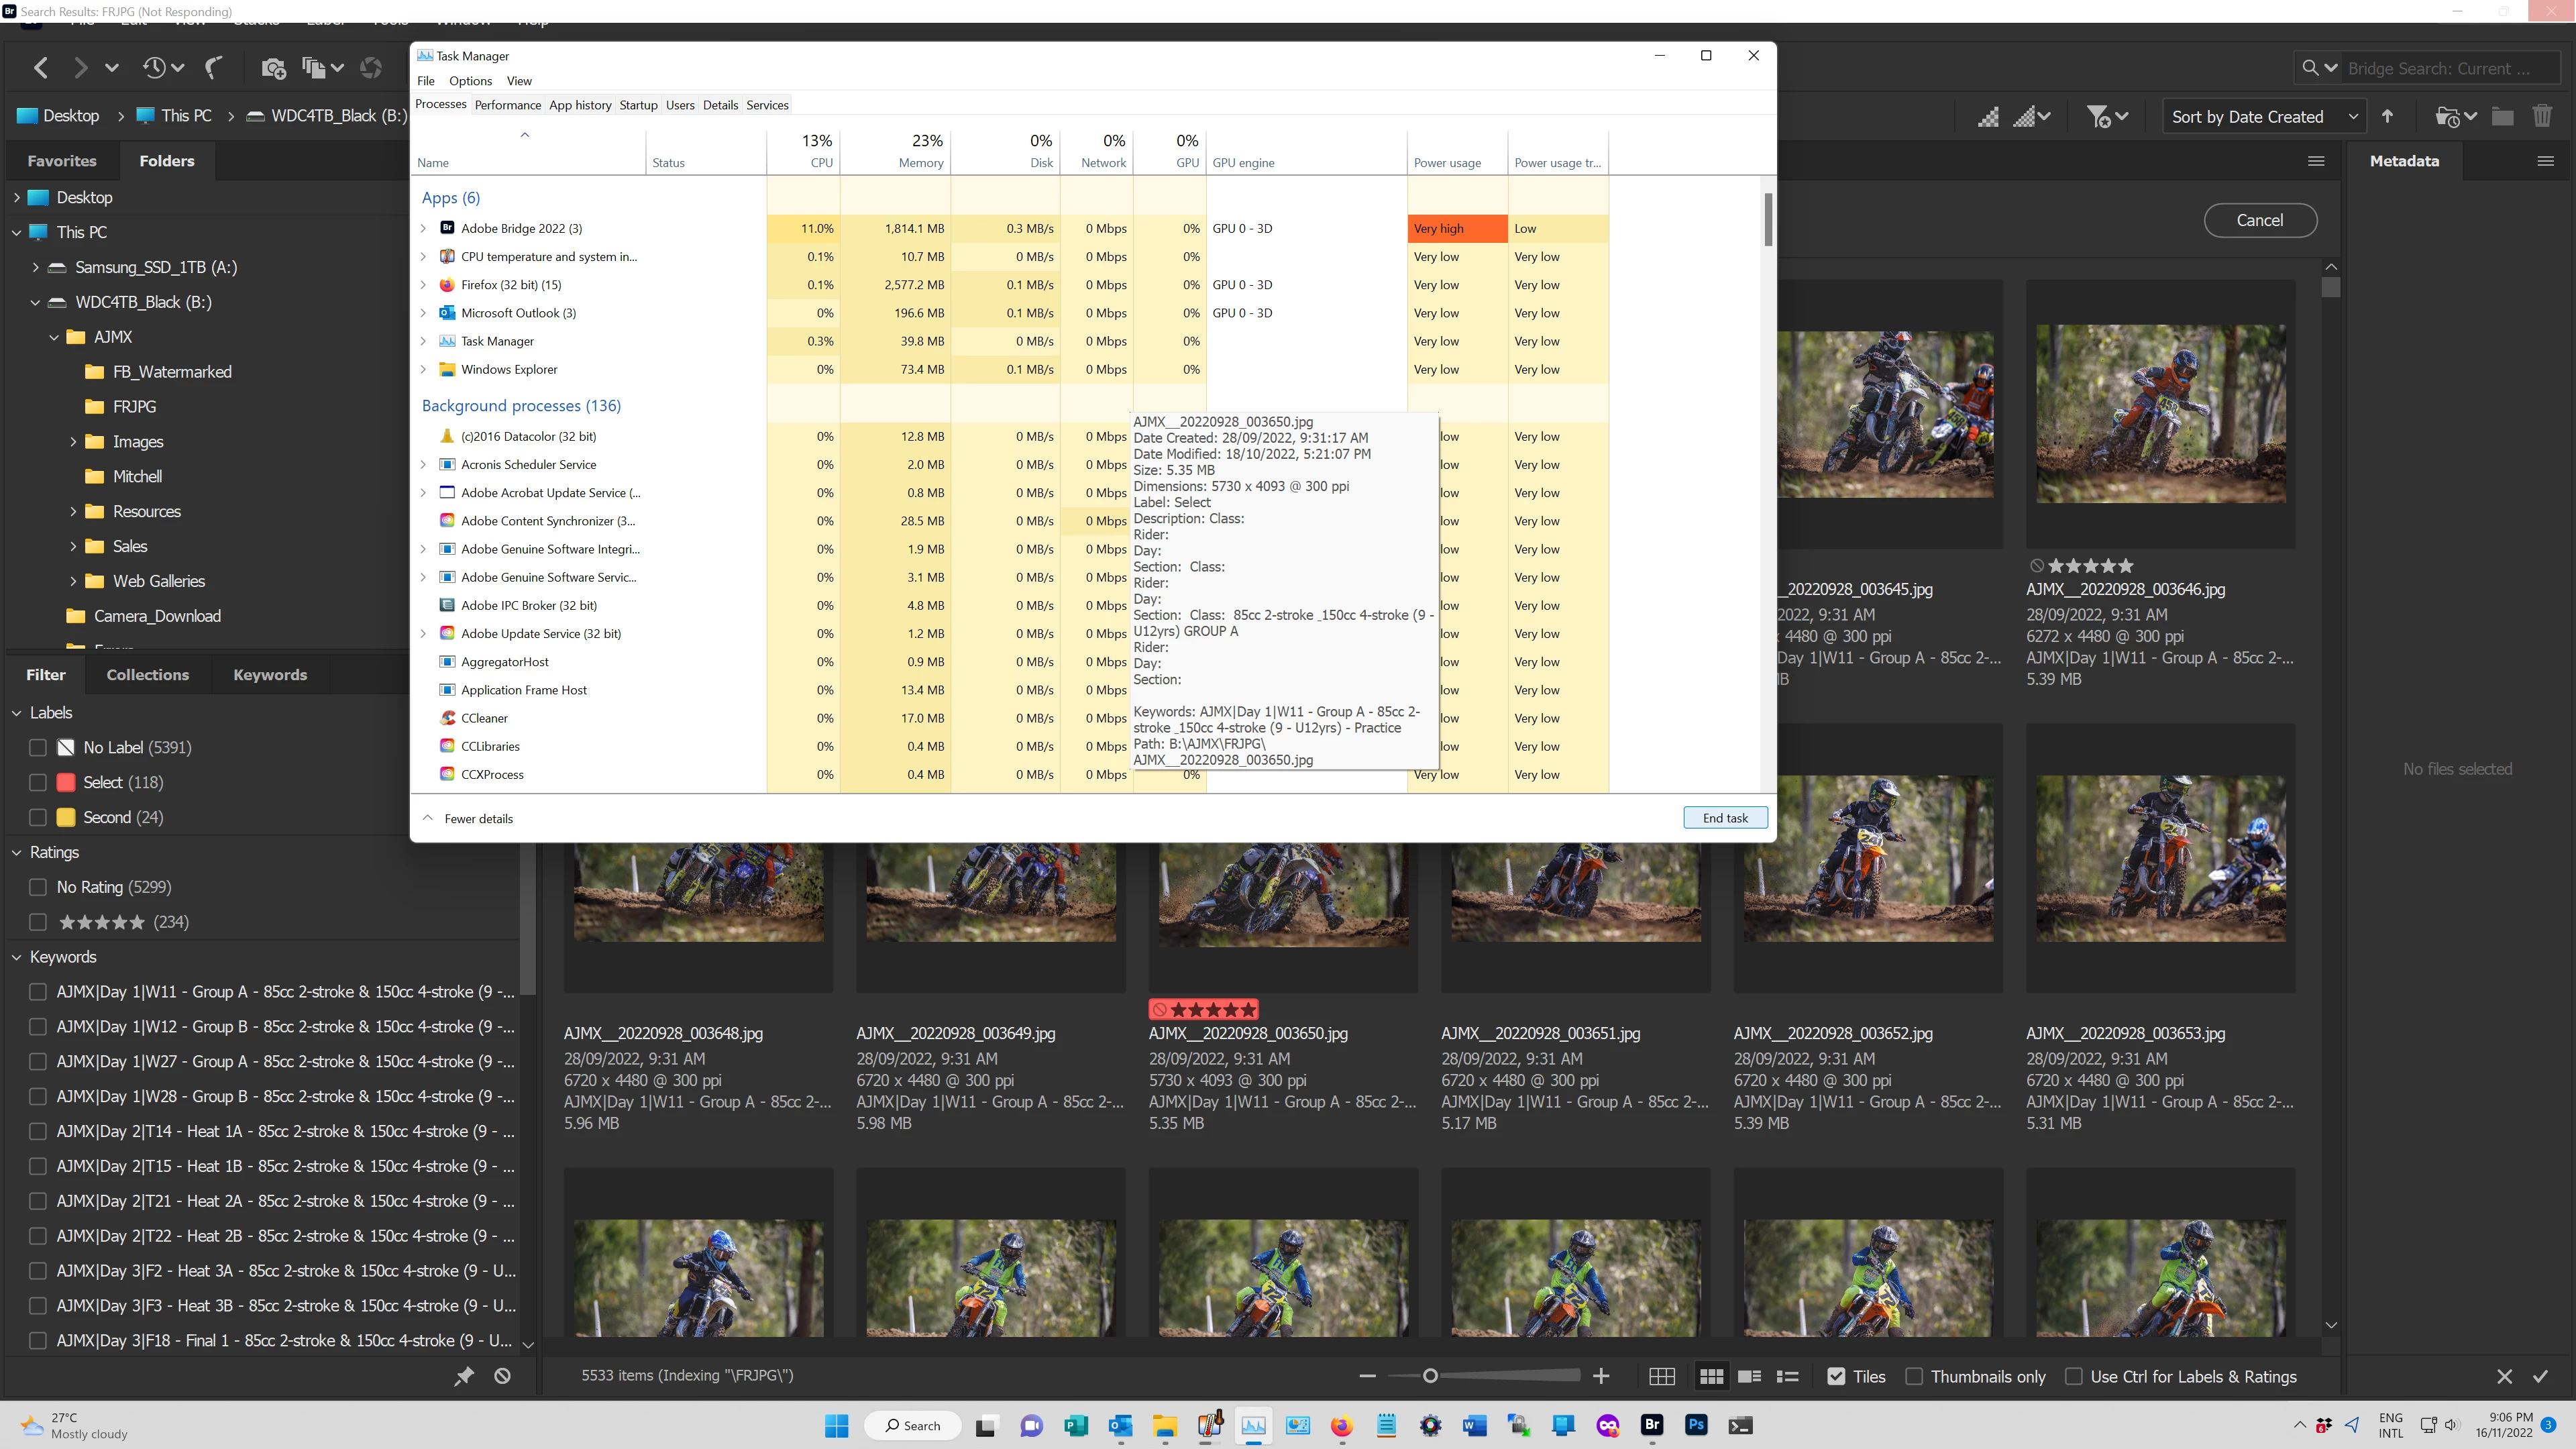
Task: Click the Get Photos from Camera icon
Action: (273, 68)
